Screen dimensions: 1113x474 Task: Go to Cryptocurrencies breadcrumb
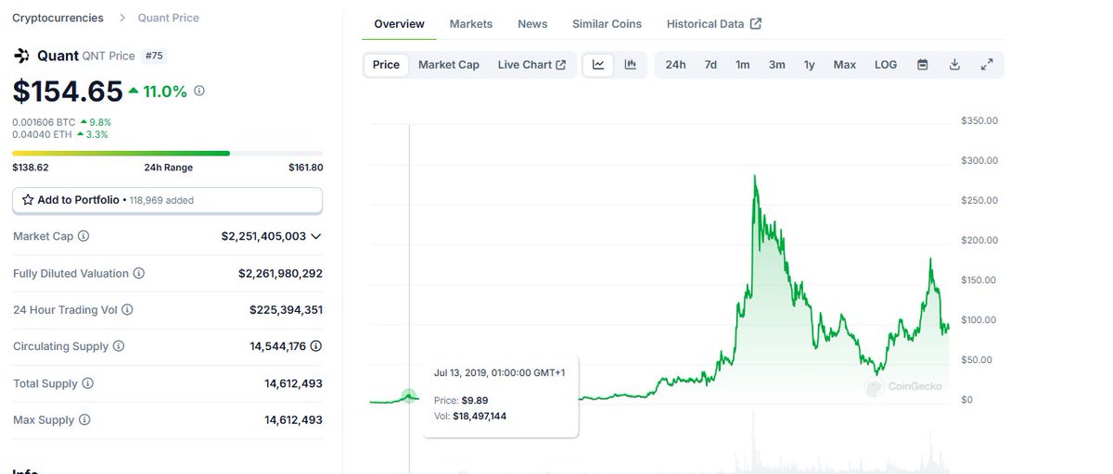58,18
